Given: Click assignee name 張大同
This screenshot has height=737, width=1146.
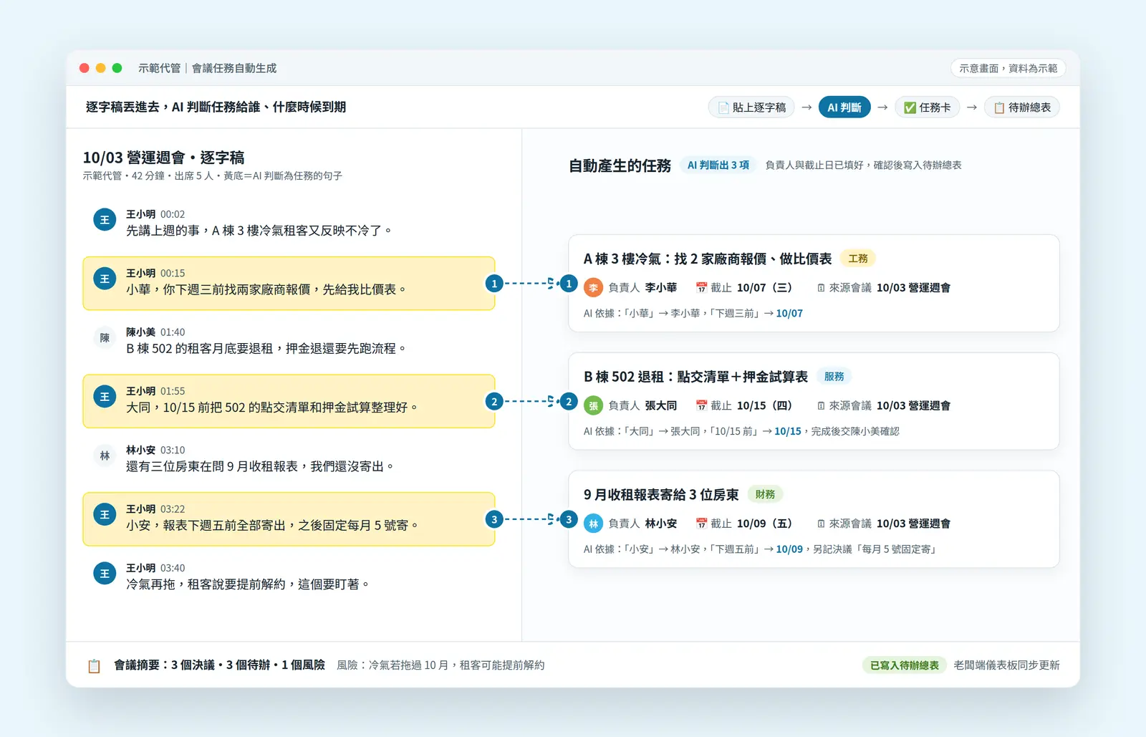Looking at the screenshot, I should [x=660, y=406].
